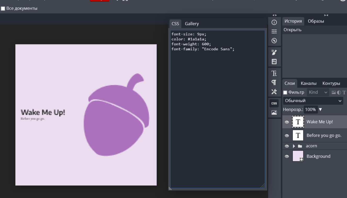Image resolution: width=347 pixels, height=198 pixels.
Task: Toggle visibility of the acorn folder
Action: pos(287,146)
